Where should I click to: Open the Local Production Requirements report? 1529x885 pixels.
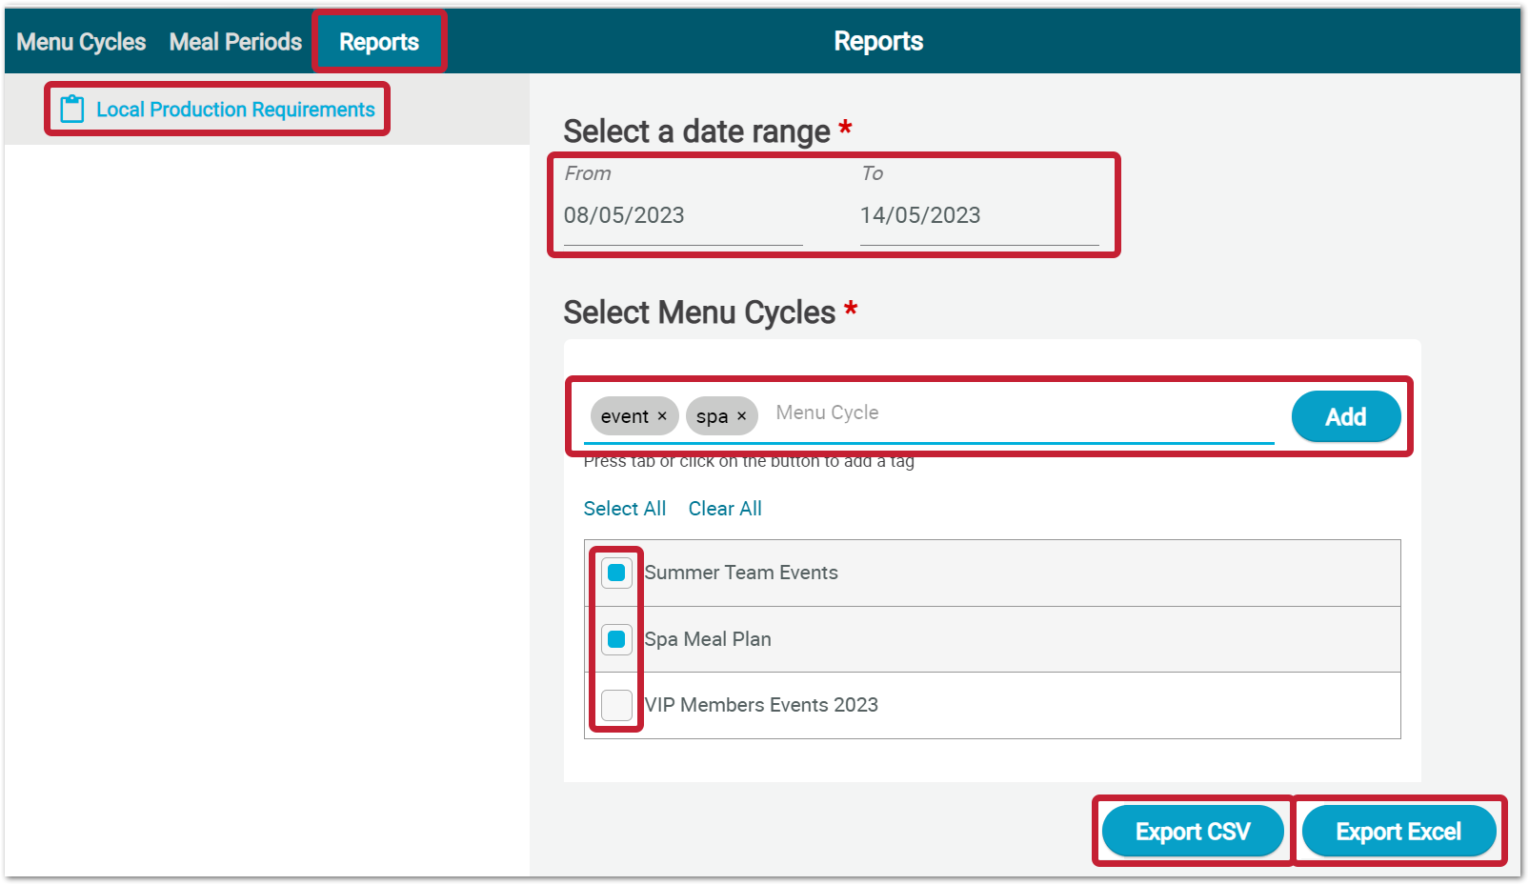point(234,109)
